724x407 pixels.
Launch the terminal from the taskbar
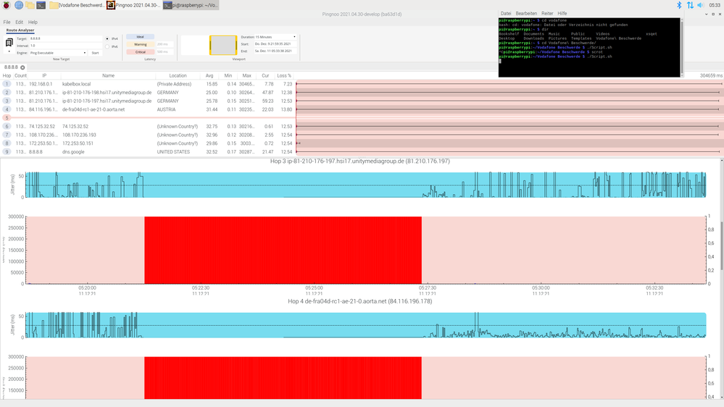[x=41, y=5]
